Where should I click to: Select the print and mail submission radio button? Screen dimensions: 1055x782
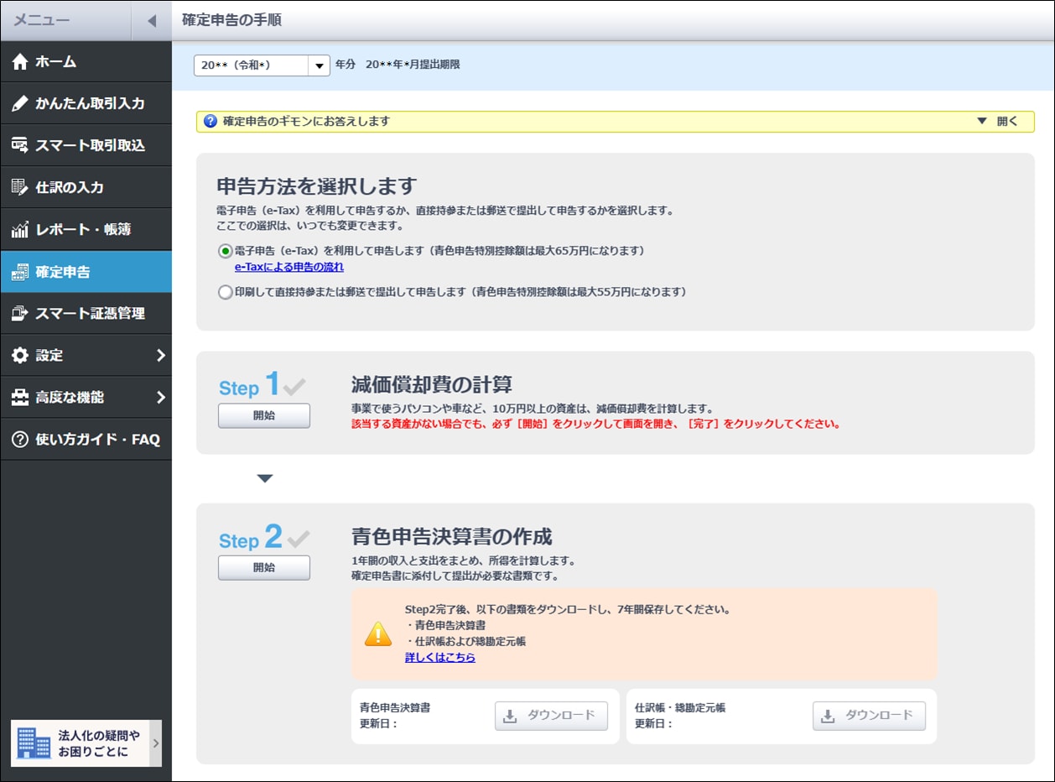(x=225, y=292)
